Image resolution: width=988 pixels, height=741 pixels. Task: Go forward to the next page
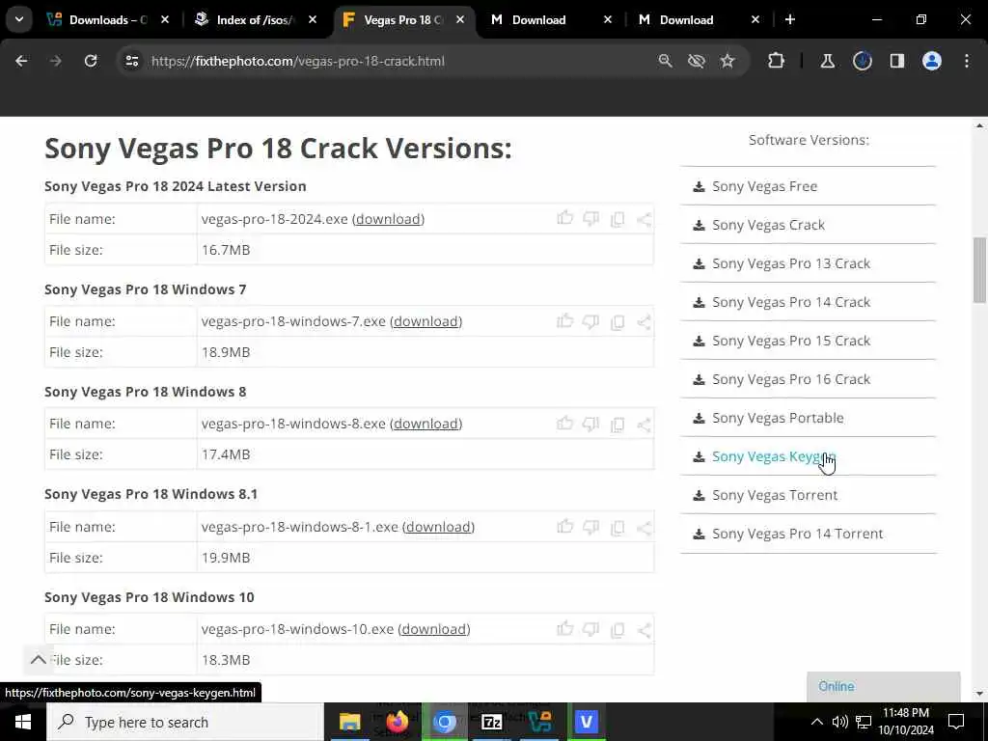55,61
